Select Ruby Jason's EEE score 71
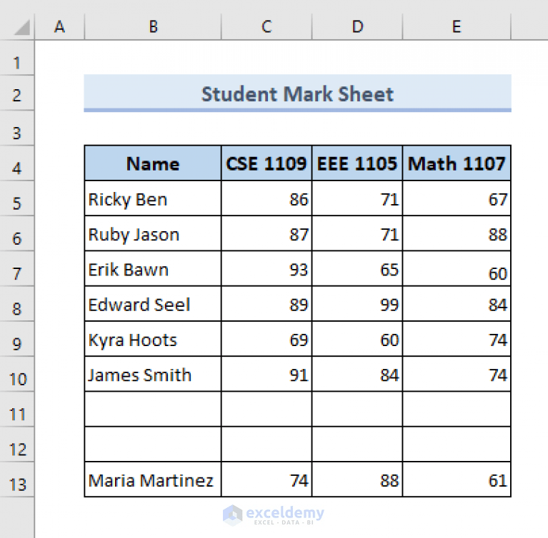This screenshot has width=548, height=538. click(357, 233)
